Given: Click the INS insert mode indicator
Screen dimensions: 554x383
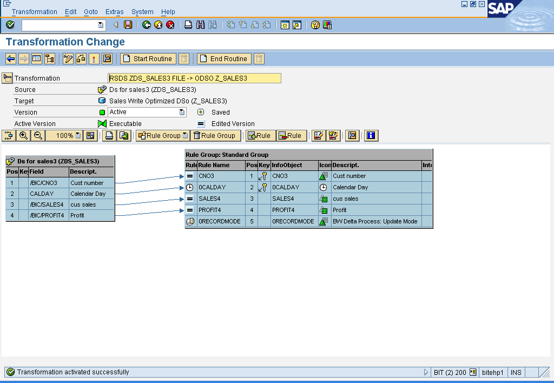Looking at the screenshot, I should [x=516, y=372].
